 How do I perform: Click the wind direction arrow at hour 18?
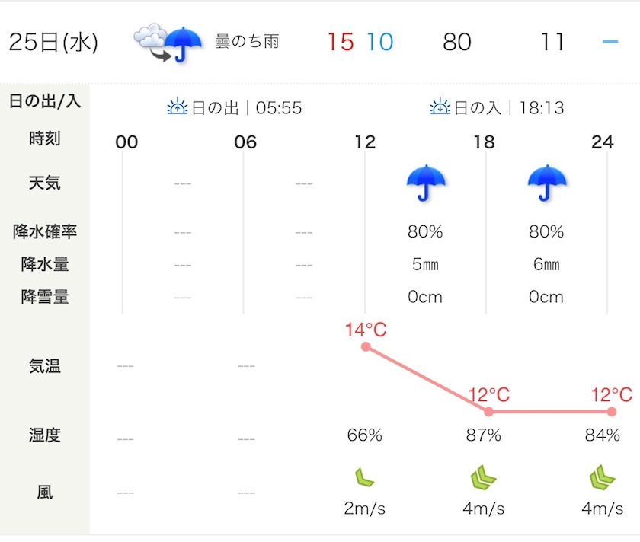click(x=484, y=478)
